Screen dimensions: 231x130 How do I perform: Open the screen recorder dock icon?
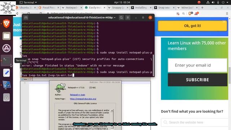pyautogui.click(x=6, y=85)
